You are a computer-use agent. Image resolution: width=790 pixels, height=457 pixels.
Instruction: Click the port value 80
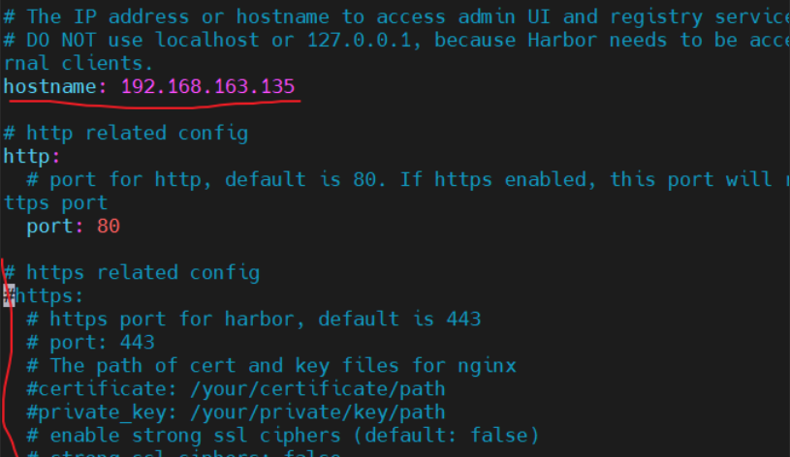click(x=109, y=227)
